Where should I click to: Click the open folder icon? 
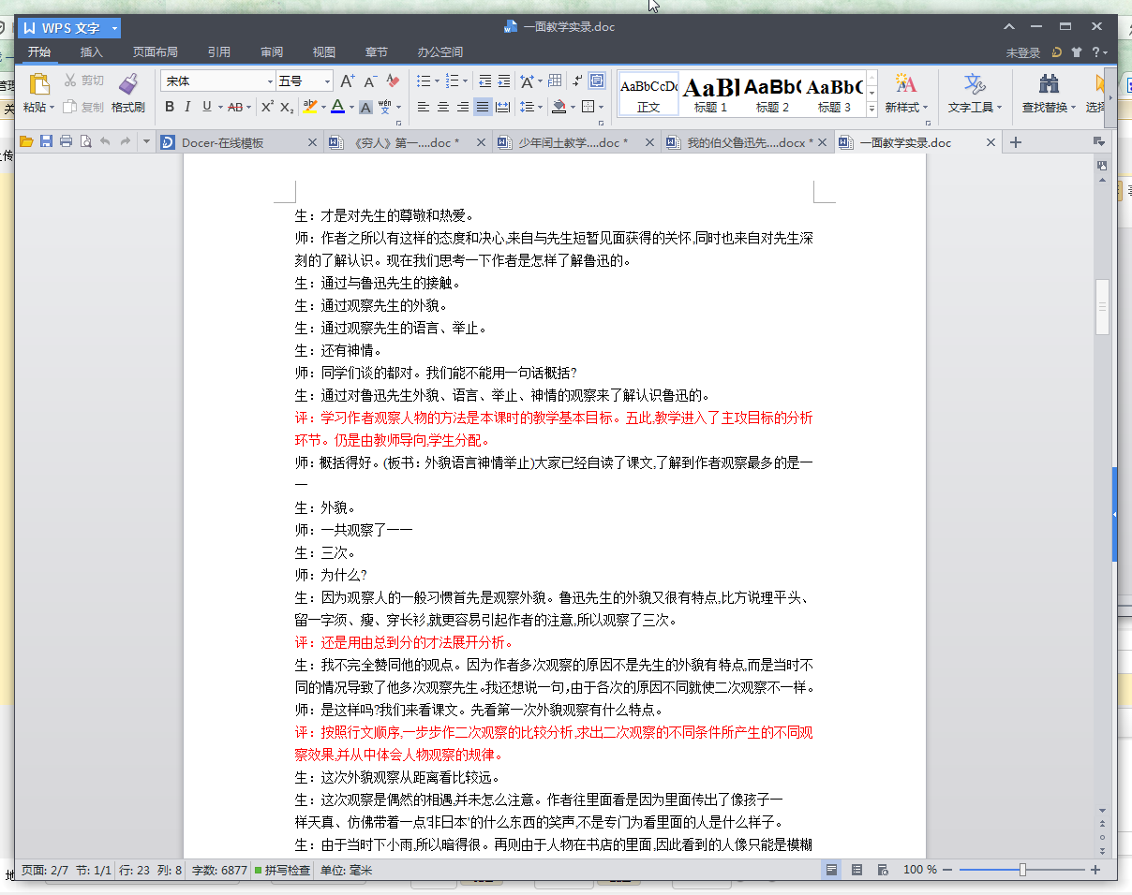click(26, 142)
